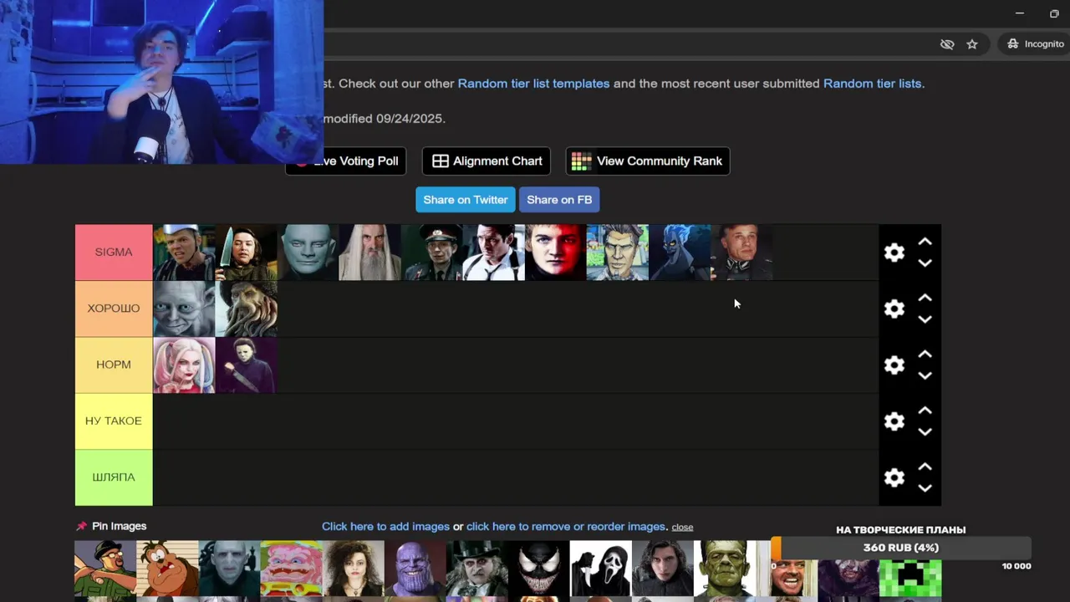Select officer in cap image in SIGMA
The width and height of the screenshot is (1070, 602).
pyautogui.click(x=431, y=253)
